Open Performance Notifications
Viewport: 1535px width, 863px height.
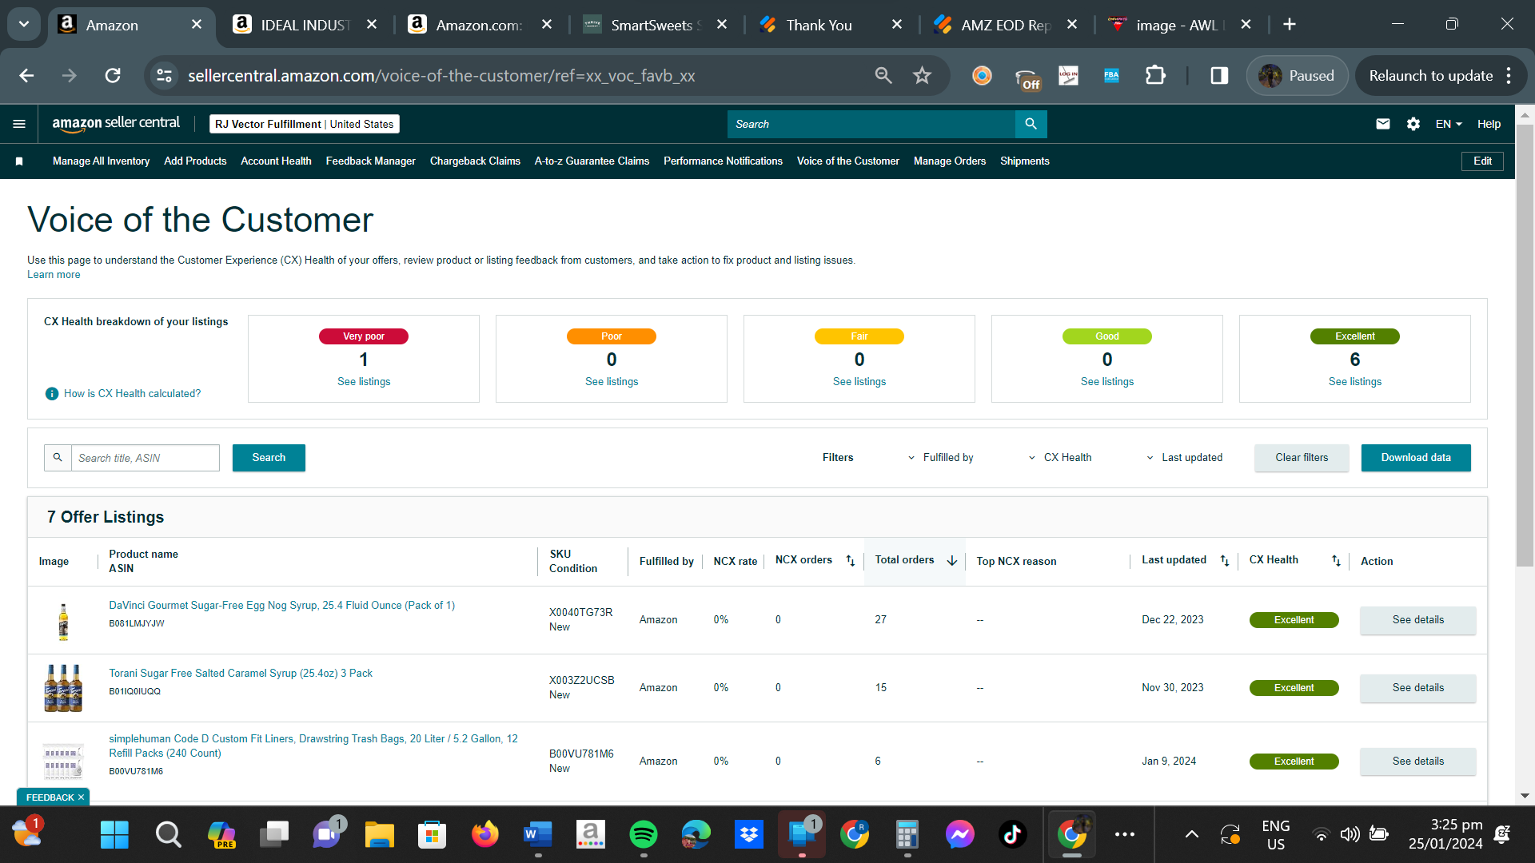point(723,161)
